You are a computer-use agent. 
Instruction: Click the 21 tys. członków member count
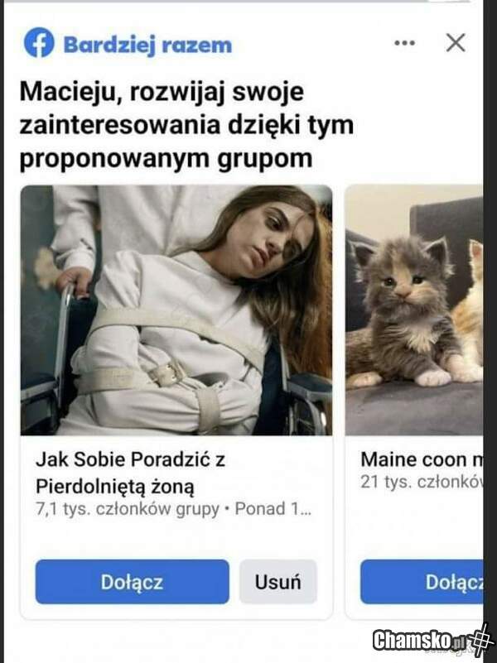coord(422,482)
